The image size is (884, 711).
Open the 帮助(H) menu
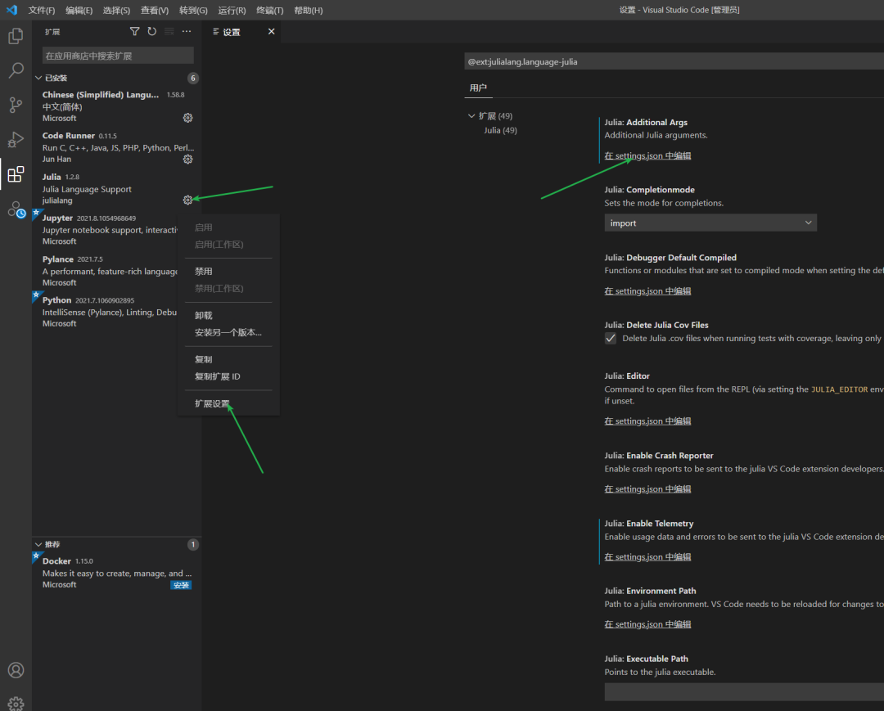click(309, 10)
